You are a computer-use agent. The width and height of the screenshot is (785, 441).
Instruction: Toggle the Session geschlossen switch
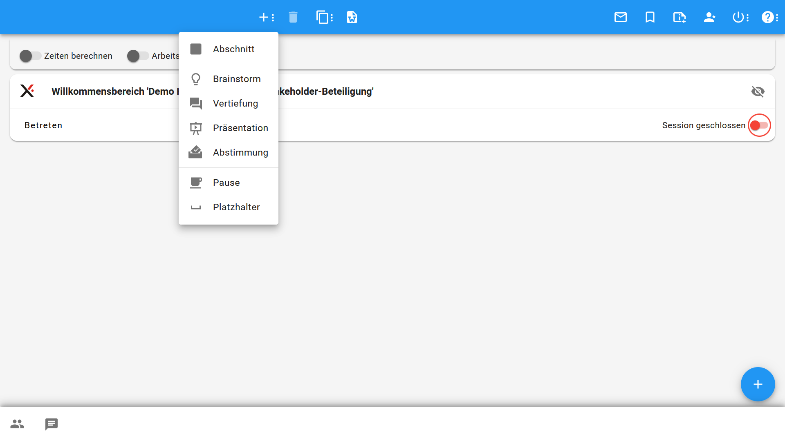point(759,125)
